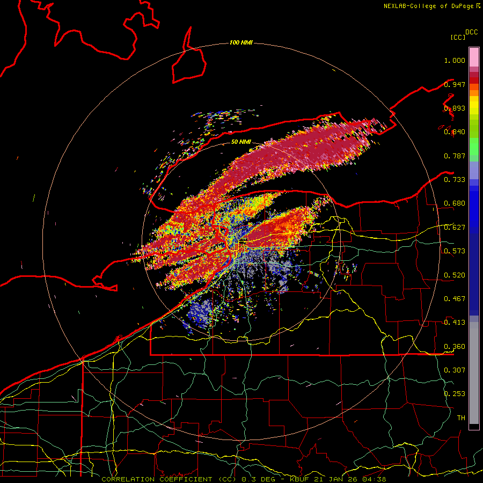
Task: Pick the gray segment of the color bar
Action: 474,373
